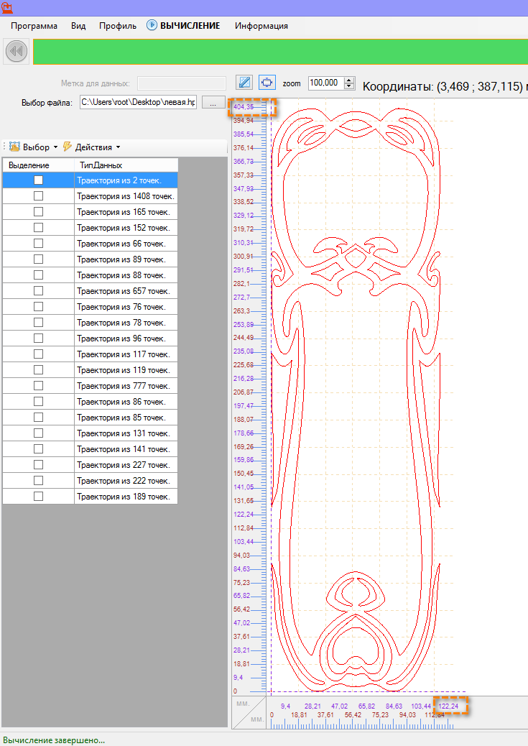The image size is (528, 746).
Task: Check box for Траектория из 88 точек
Action: pyautogui.click(x=39, y=275)
